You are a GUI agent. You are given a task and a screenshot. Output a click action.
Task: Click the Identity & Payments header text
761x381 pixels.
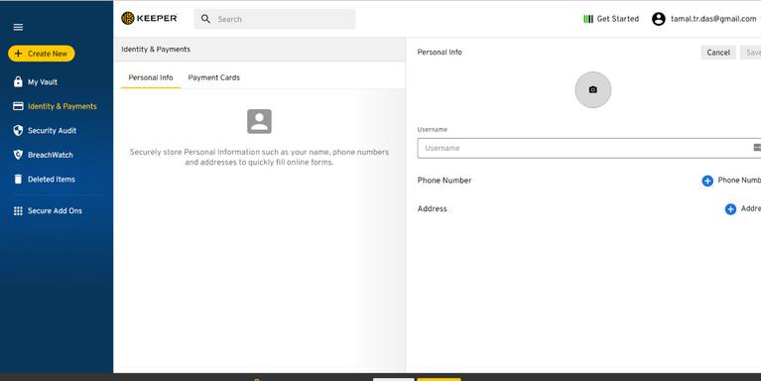(x=156, y=50)
